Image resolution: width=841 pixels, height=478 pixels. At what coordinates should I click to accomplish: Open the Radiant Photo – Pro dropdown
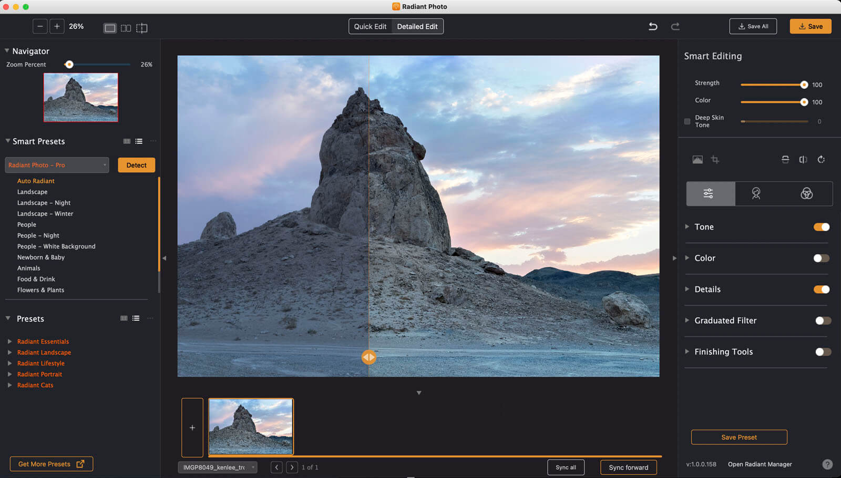(x=57, y=165)
